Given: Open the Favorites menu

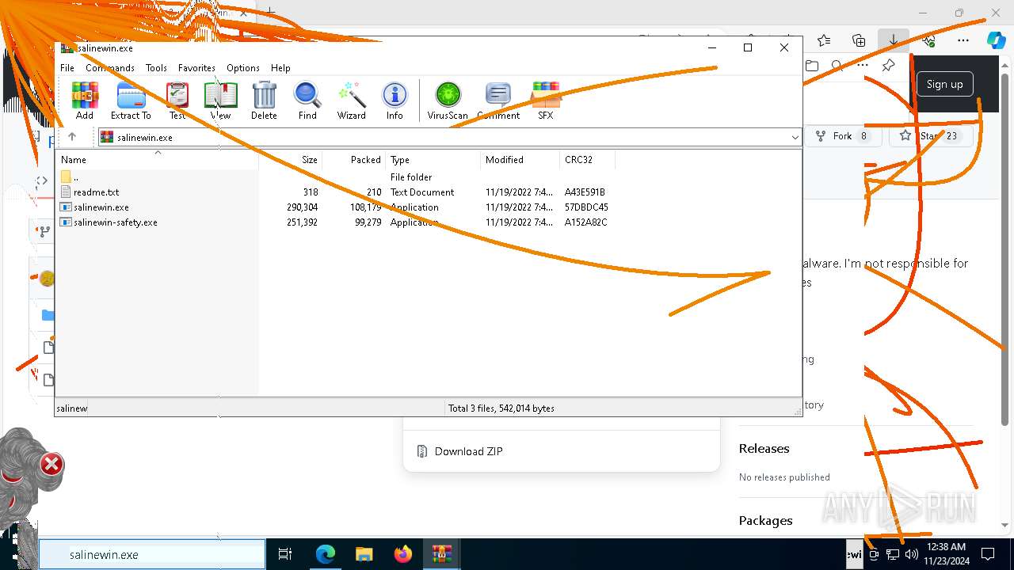Looking at the screenshot, I should pos(196,68).
